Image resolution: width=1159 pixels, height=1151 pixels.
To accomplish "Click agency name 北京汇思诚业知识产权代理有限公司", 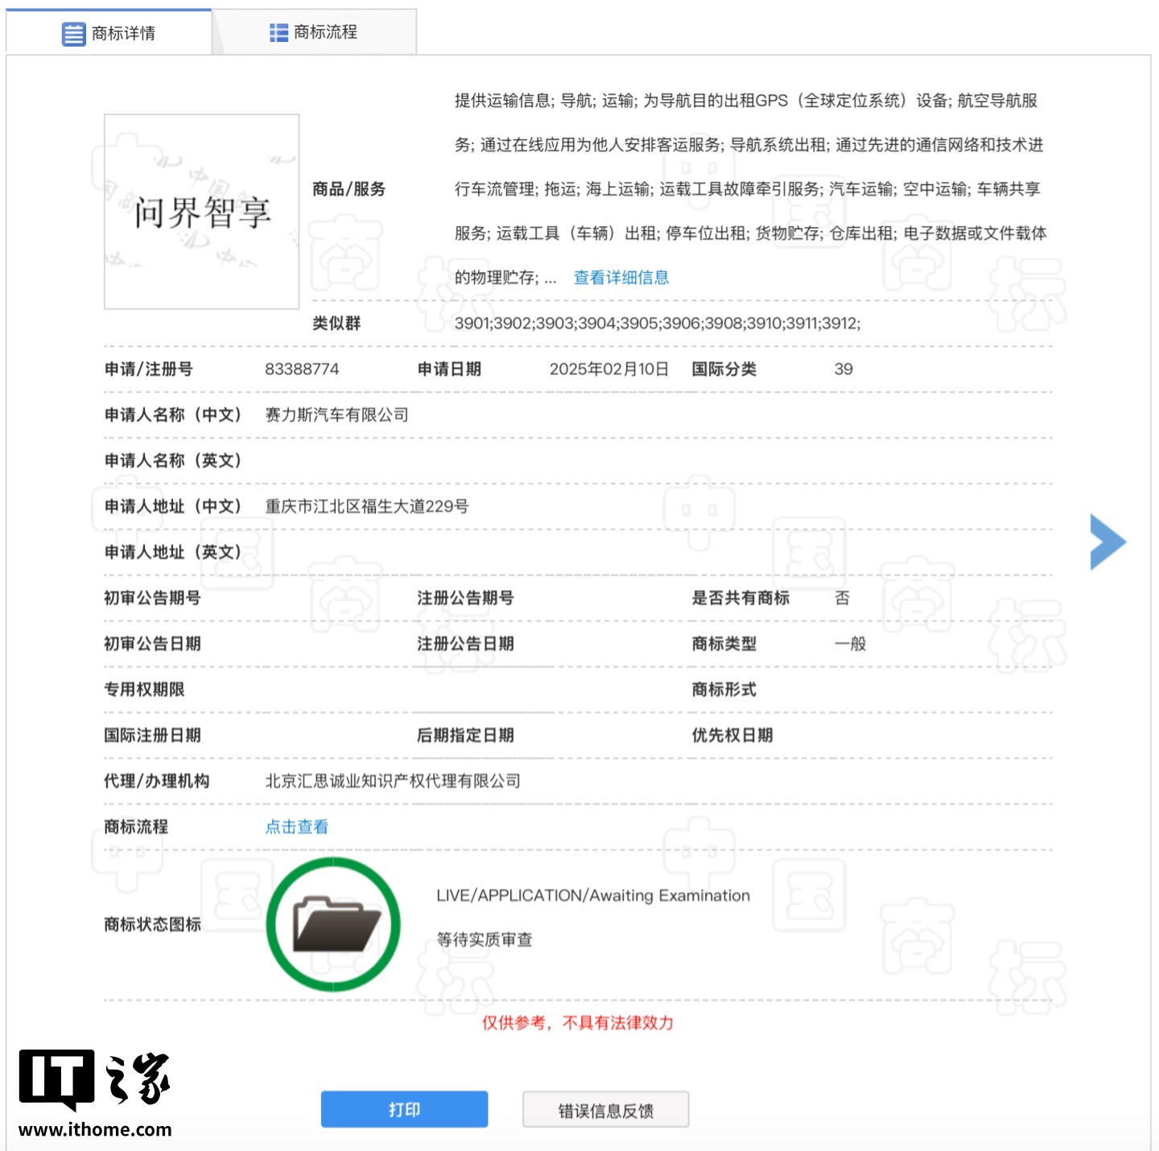I will click(x=393, y=781).
